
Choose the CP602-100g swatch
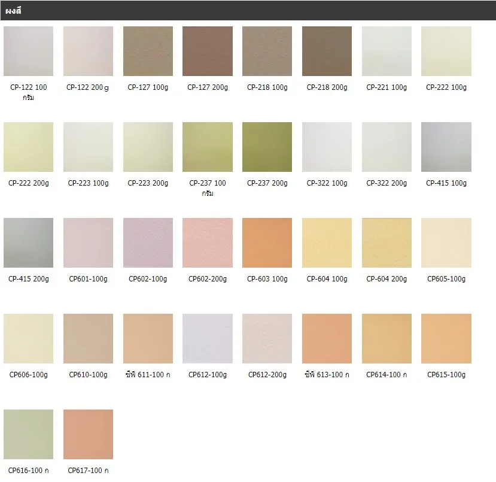coord(148,242)
